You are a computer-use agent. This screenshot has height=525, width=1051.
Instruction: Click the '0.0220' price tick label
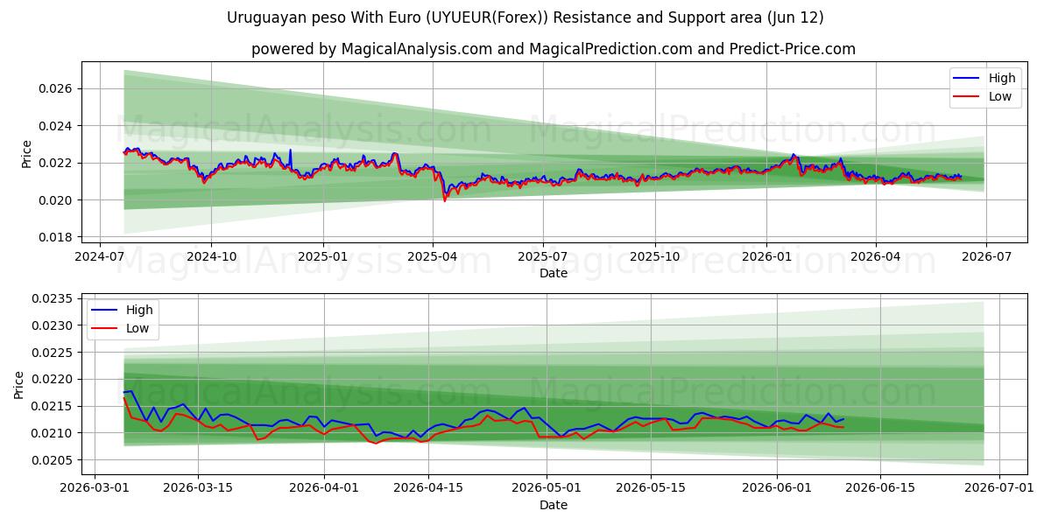tap(53, 379)
